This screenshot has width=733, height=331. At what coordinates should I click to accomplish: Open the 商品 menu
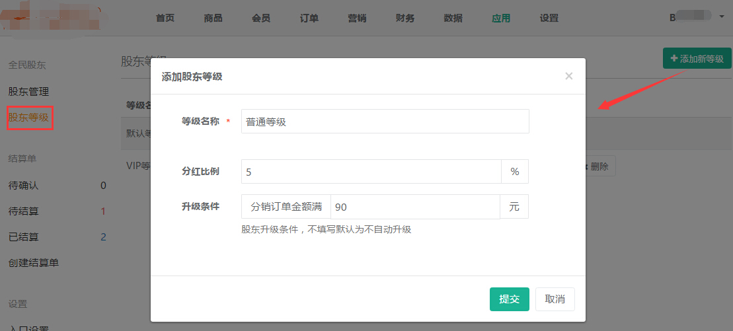pos(213,18)
